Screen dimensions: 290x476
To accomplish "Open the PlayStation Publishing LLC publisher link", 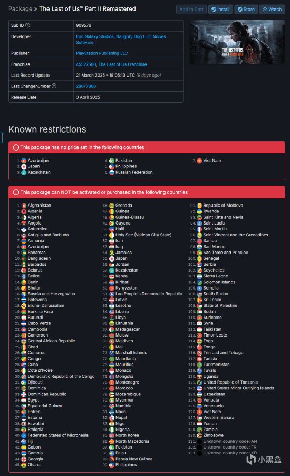I will point(102,53).
